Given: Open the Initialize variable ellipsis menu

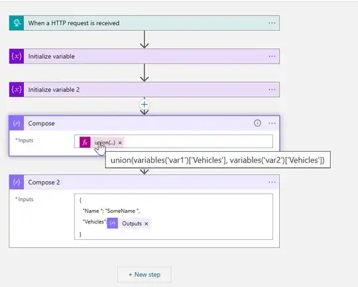Looking at the screenshot, I should 272,56.
